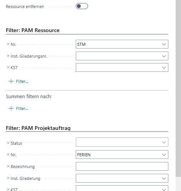Remove the Nr. filter under PAM Ressource
This screenshot has width=181, height=191.
(8, 44)
